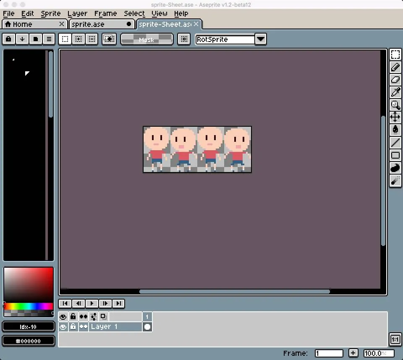Viewport: 403px width, 360px height.
Task: Click the subtract from selection mode icon
Action: pyautogui.click(x=92, y=39)
